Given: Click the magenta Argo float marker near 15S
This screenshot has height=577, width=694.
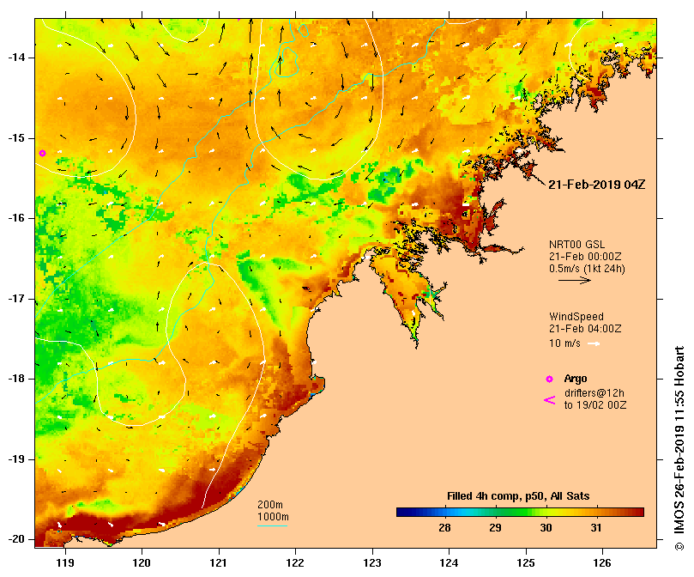Looking at the screenshot, I should coord(43,154).
